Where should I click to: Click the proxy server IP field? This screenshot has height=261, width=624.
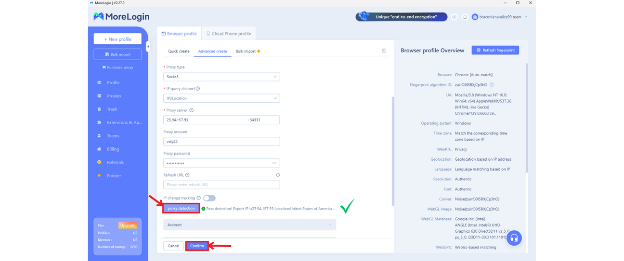[x=205, y=120]
